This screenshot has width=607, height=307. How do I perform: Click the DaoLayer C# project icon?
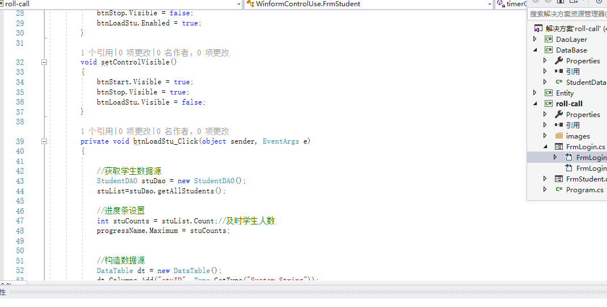click(x=549, y=39)
